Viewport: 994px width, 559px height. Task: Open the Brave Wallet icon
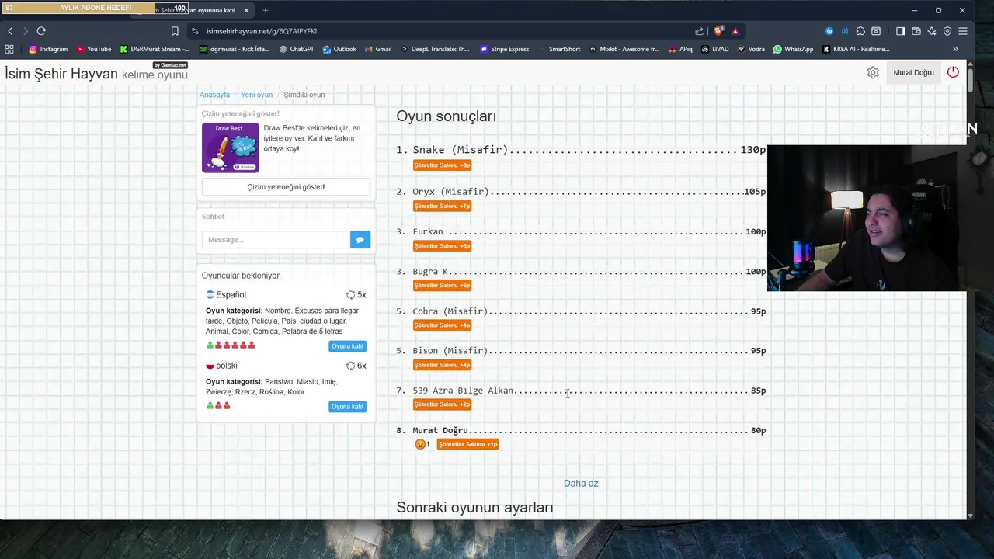tap(916, 31)
